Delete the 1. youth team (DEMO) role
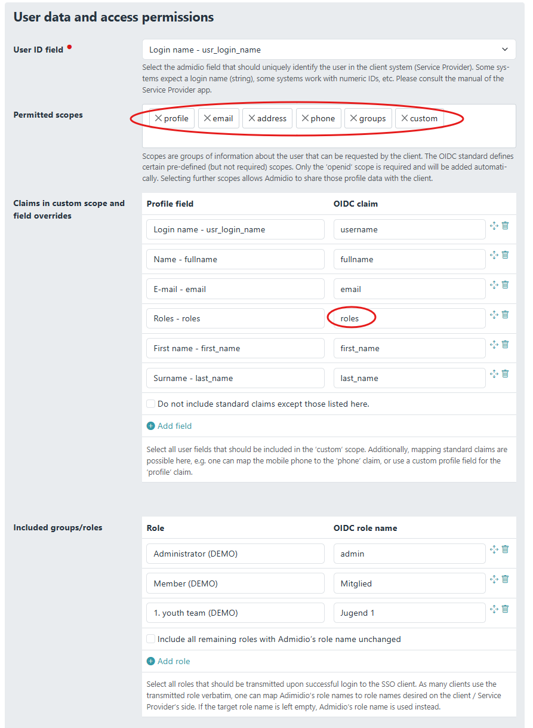533x728 pixels. [505, 609]
